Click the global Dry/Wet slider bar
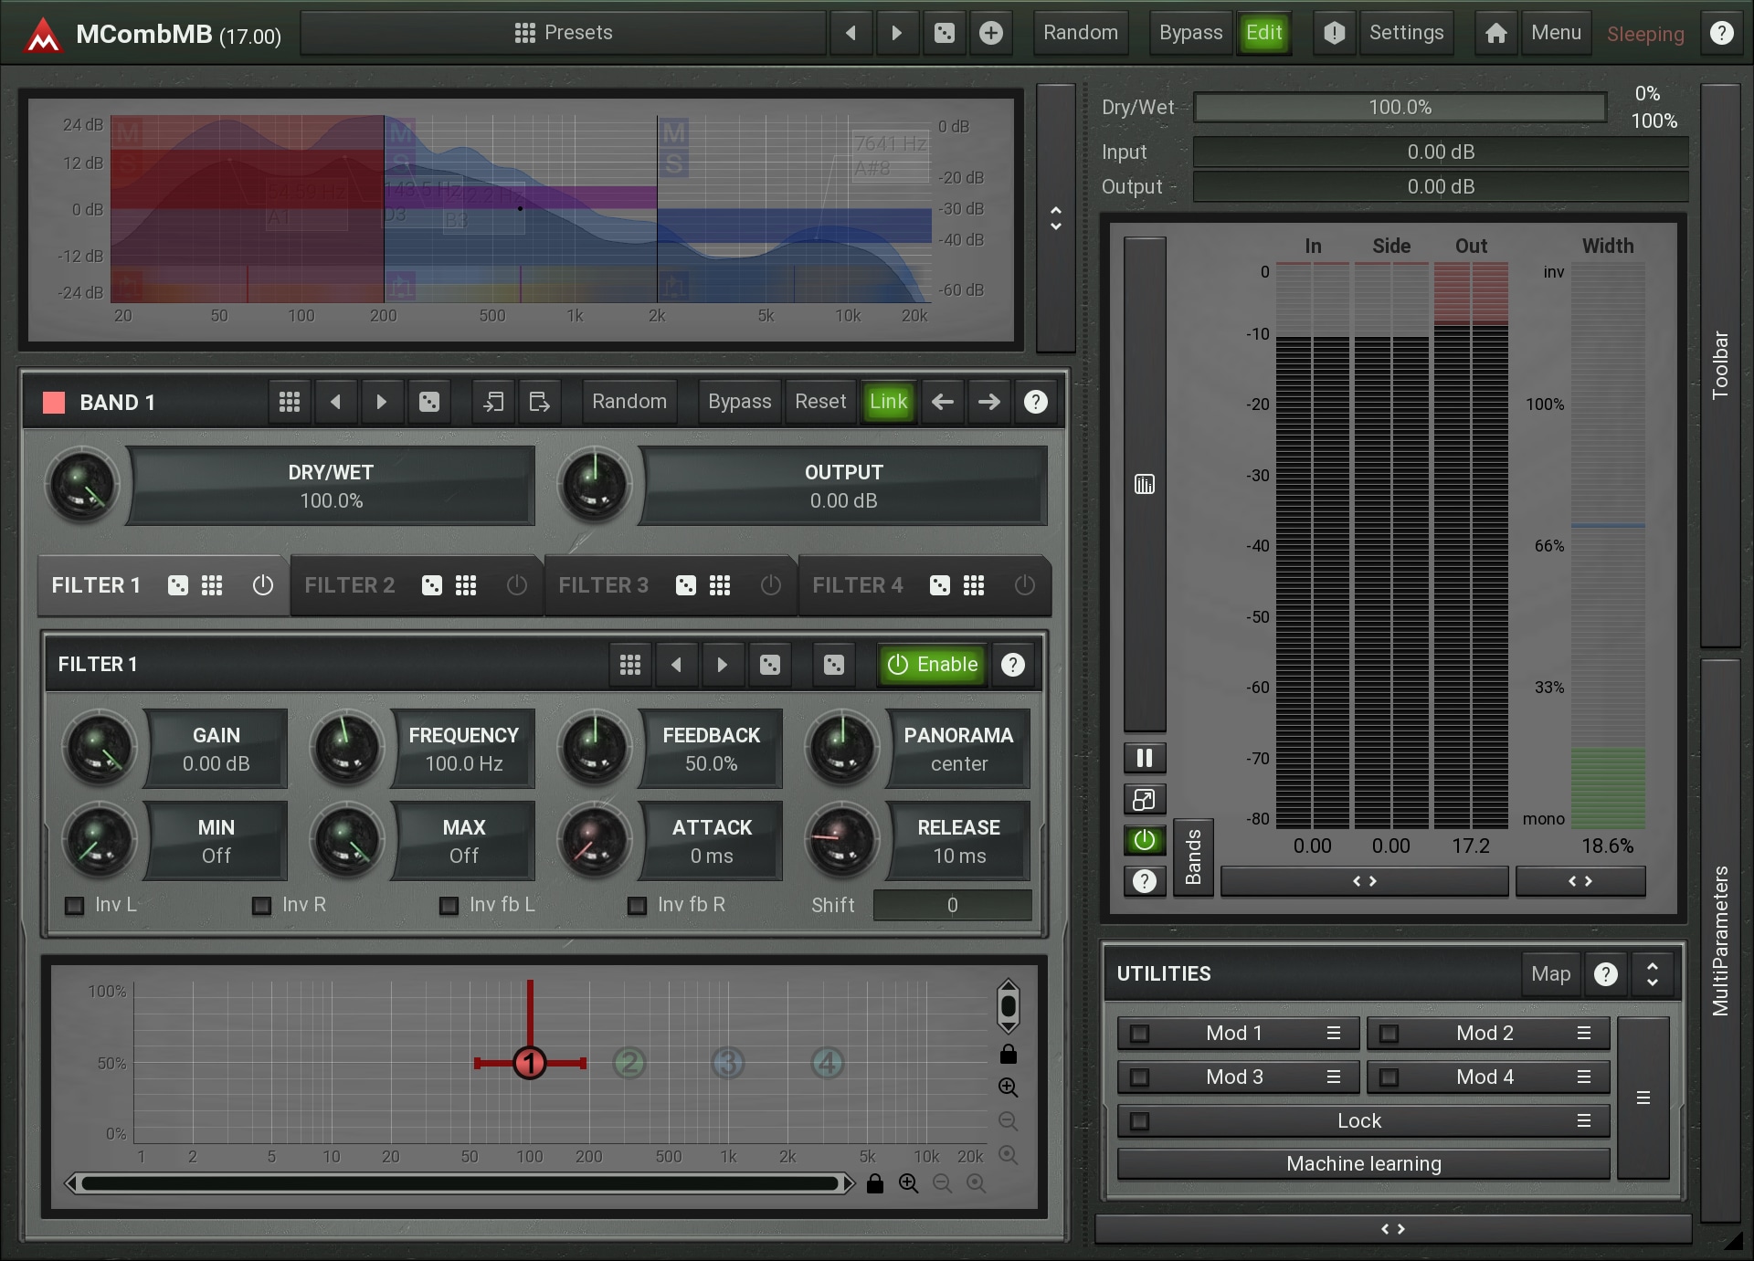Image resolution: width=1754 pixels, height=1261 pixels. pyautogui.click(x=1399, y=108)
